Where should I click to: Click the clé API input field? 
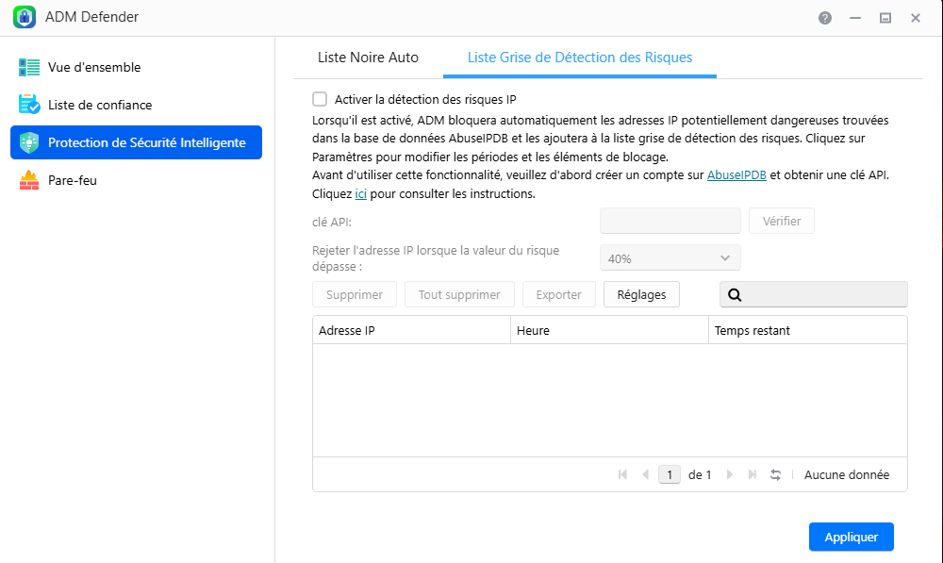[670, 222]
